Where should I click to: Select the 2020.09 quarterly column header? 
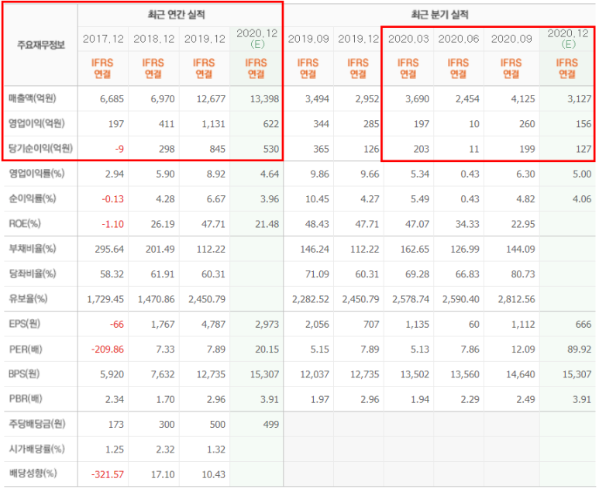(x=511, y=39)
